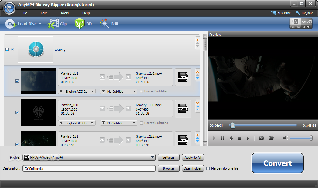Click the Settings button
318x188 pixels.
point(168,157)
